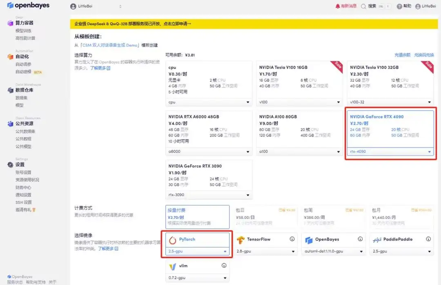
Task: Click the 充值余额 link
Action: click(x=402, y=55)
